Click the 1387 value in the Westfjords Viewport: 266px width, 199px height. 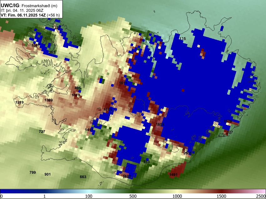[x=36, y=45]
